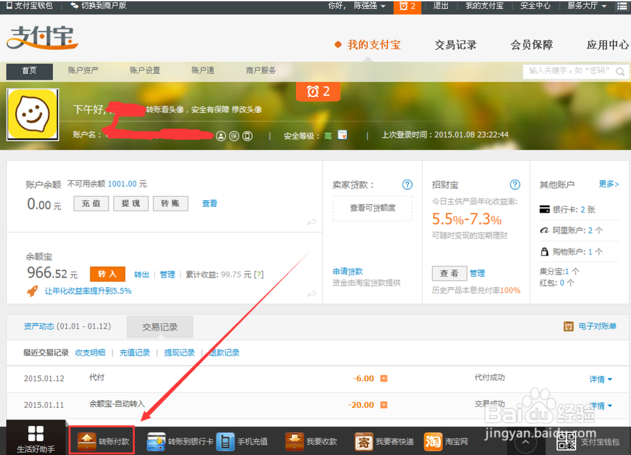Click the rocket icon under 余额宝
631x455 pixels.
click(x=33, y=291)
